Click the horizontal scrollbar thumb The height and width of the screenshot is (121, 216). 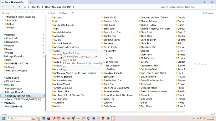tap(54, 112)
